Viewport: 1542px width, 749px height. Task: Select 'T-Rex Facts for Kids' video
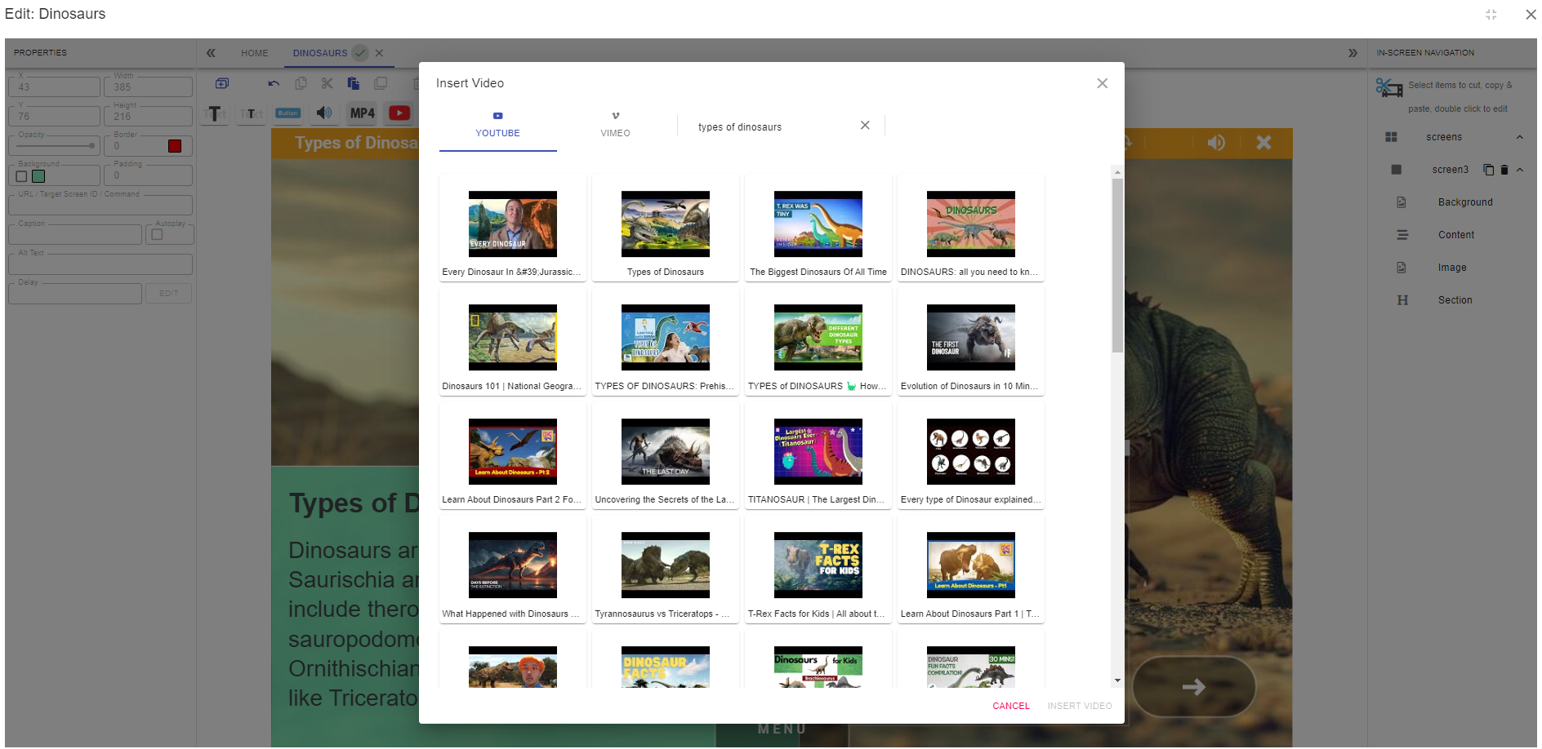[x=818, y=570]
